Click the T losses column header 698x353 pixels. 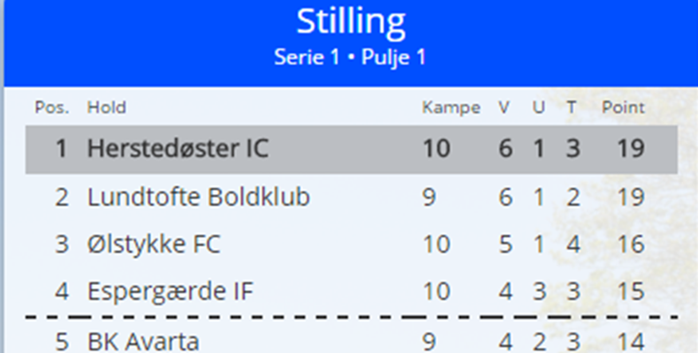point(572,107)
